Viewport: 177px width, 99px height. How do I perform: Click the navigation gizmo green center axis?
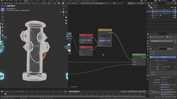63,12
